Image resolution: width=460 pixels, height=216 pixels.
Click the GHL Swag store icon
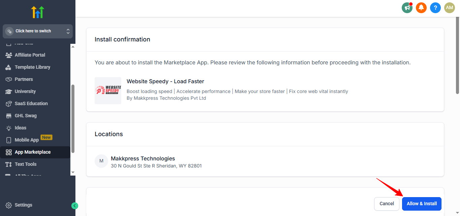pos(9,116)
